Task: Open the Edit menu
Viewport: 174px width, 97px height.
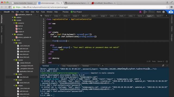Action: point(17,12)
